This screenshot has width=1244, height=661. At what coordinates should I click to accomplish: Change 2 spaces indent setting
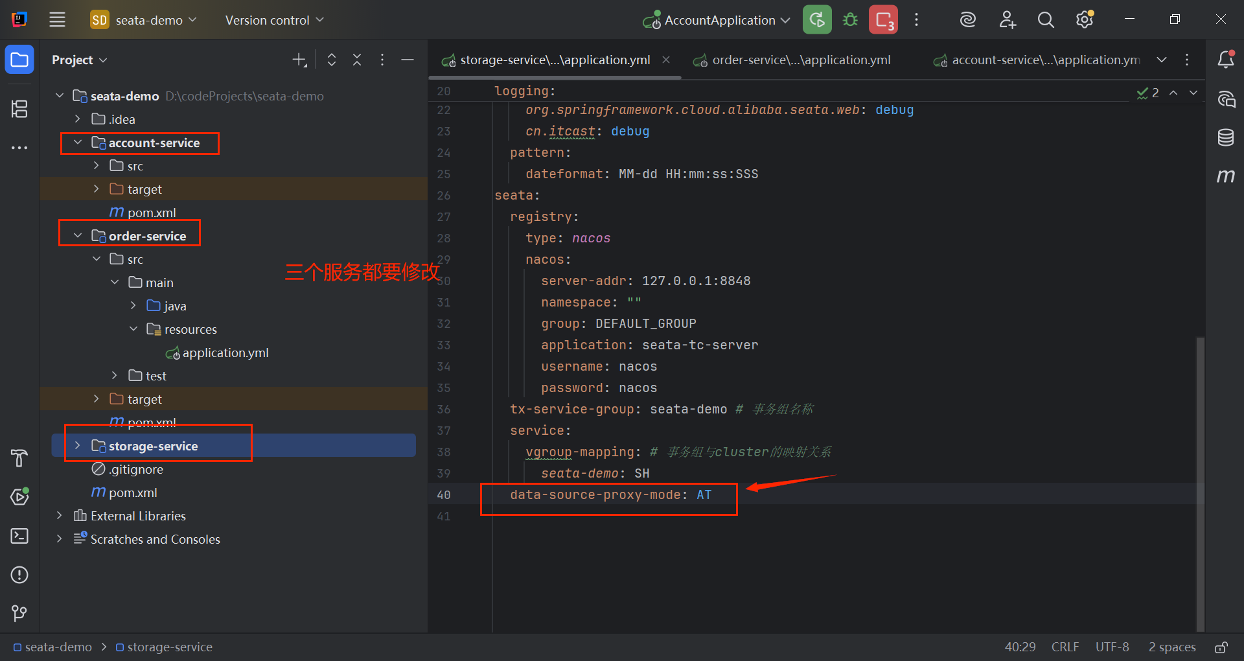1172,647
